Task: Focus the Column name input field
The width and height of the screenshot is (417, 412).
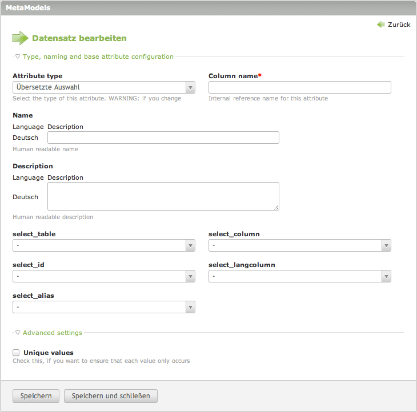Action: [x=300, y=87]
